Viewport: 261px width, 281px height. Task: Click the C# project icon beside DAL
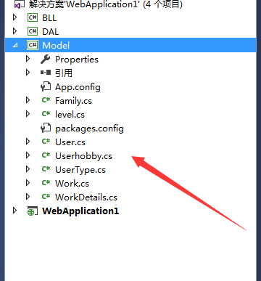click(33, 32)
